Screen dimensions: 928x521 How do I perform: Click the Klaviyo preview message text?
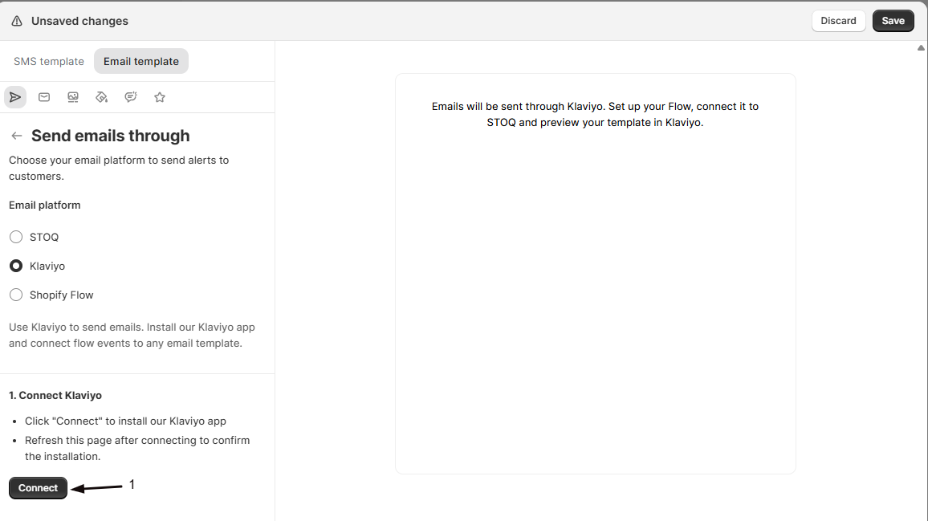(595, 114)
